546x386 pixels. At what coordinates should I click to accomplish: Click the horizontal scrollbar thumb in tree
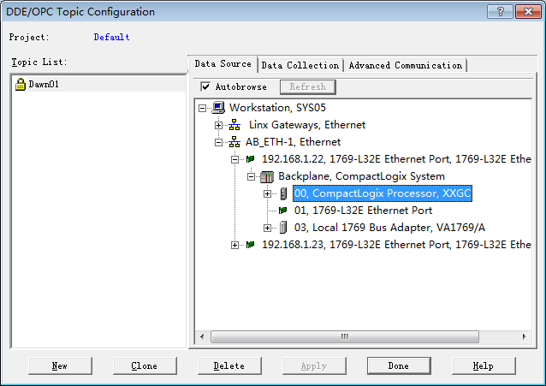coord(345,336)
